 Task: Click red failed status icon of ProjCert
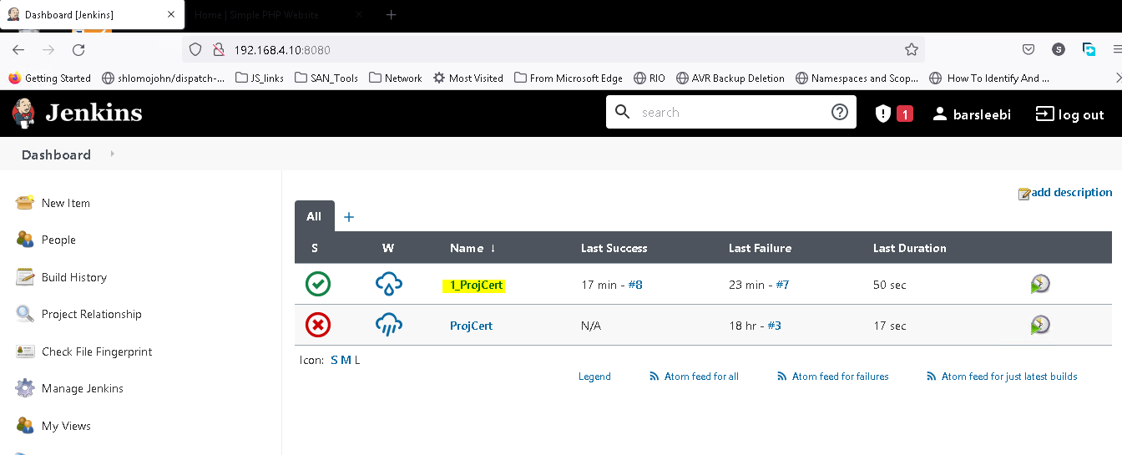[x=318, y=325]
